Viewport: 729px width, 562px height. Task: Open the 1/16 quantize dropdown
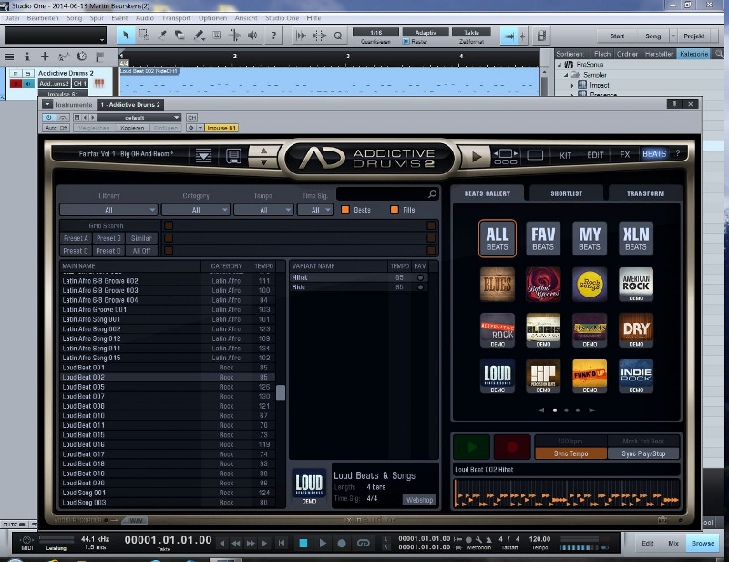coord(375,33)
